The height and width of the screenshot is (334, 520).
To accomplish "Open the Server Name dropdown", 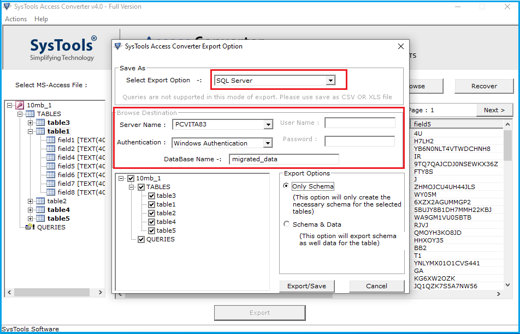I will 268,124.
